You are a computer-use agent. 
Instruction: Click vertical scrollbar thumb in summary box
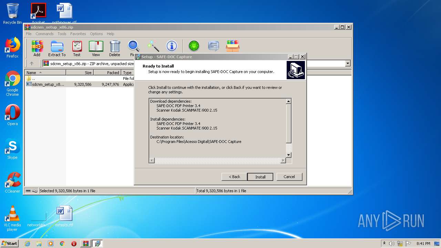pyautogui.click(x=289, y=124)
